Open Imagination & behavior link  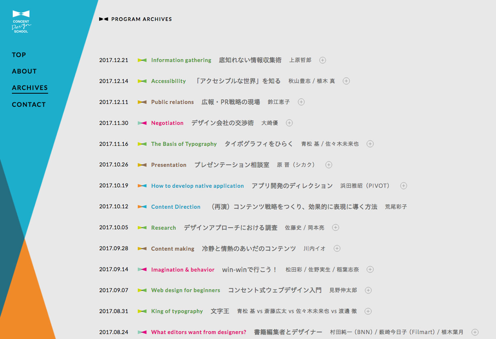[183, 270]
